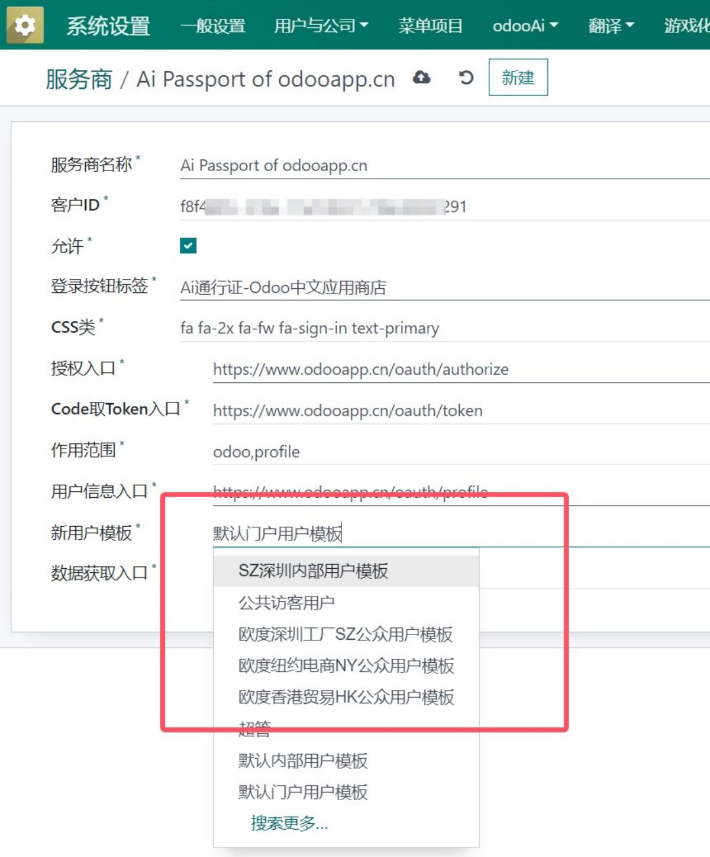Click the settings gear app icon
Screen dimensions: 710x857
(25, 25)
